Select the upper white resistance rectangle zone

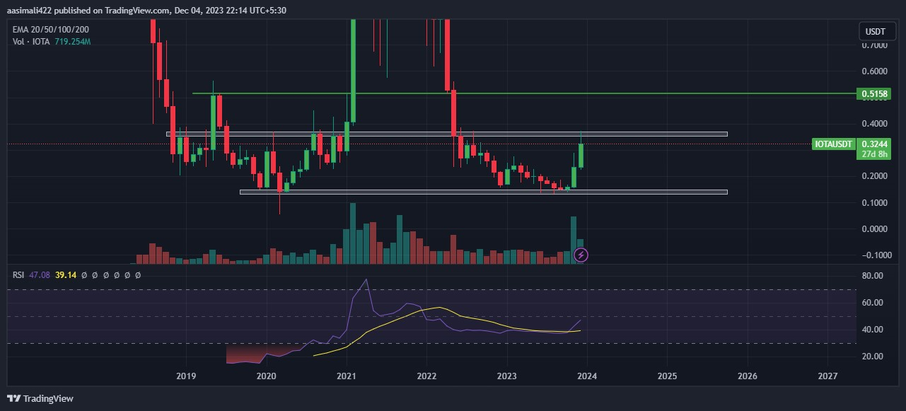pyautogui.click(x=447, y=134)
